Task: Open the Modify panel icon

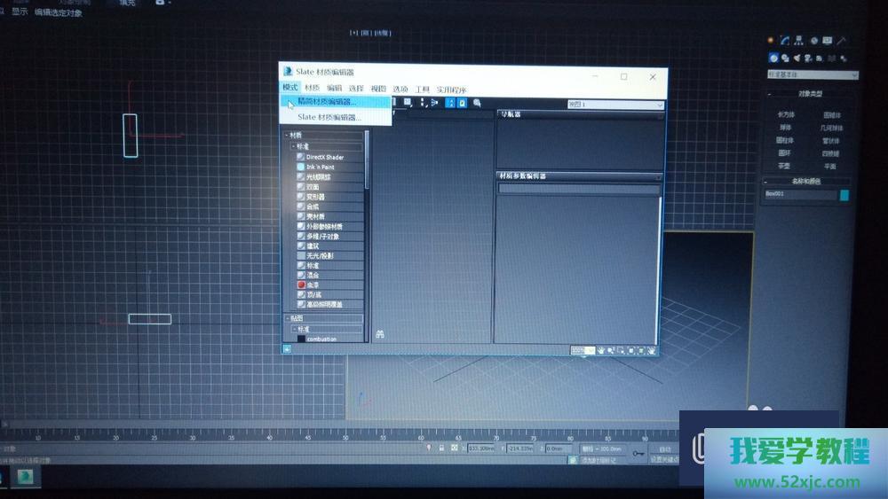Action: (x=785, y=41)
